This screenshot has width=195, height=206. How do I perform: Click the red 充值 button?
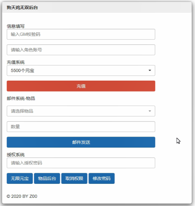81,86
